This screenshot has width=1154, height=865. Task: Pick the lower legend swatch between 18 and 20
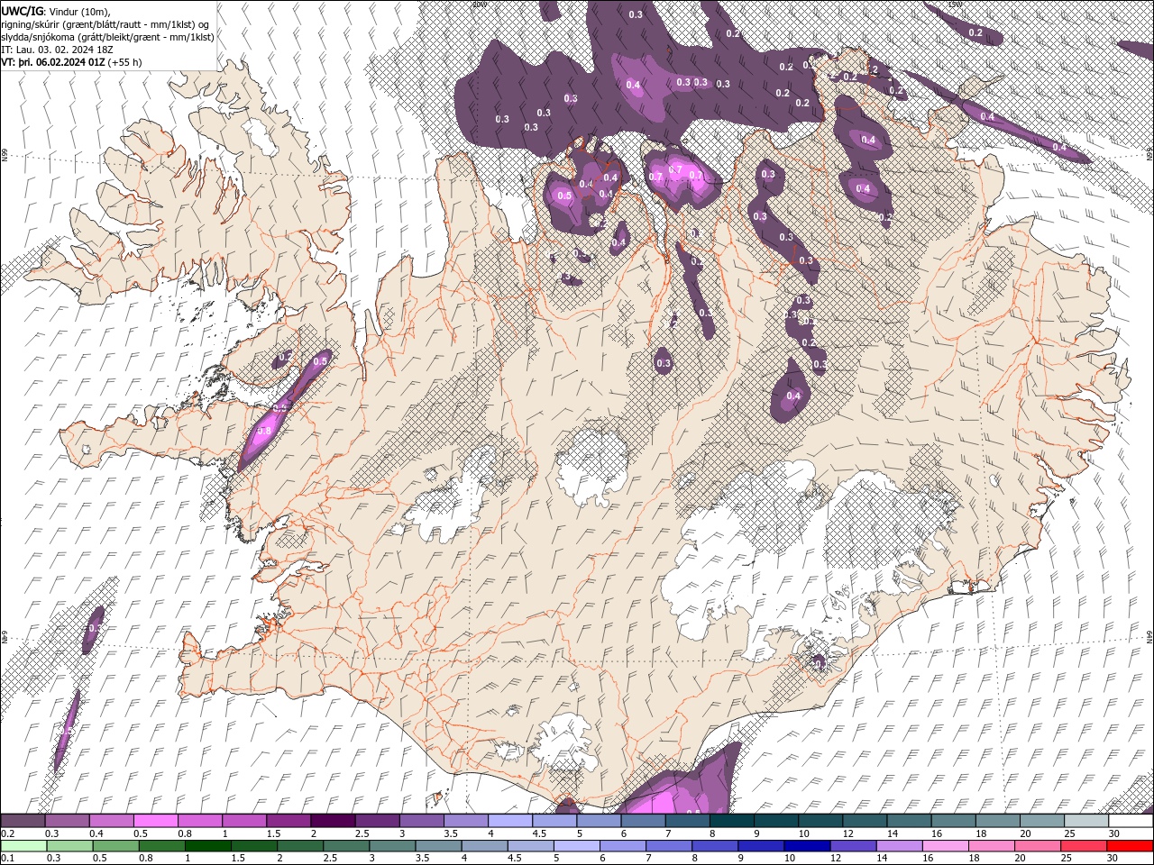pos(991,846)
